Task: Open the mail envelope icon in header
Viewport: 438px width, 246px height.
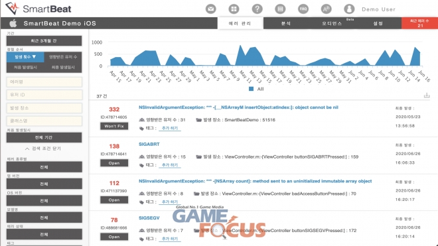Action: (x=211, y=9)
